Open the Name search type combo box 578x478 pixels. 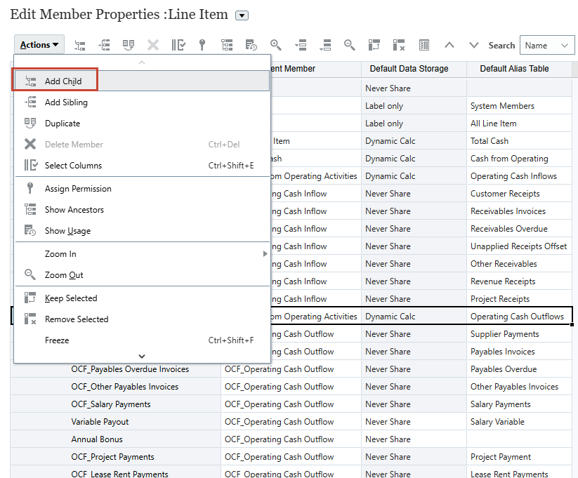pos(547,46)
